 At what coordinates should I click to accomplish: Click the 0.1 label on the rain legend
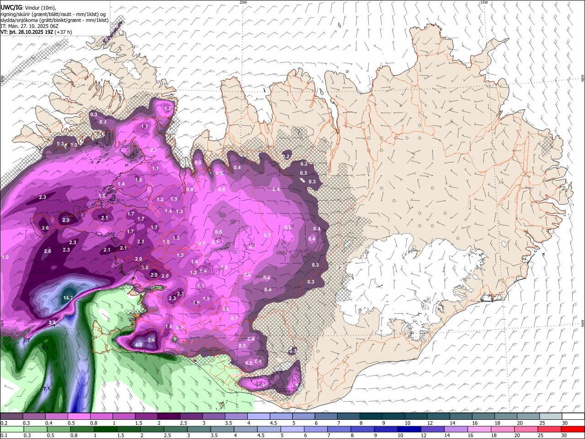4,435
